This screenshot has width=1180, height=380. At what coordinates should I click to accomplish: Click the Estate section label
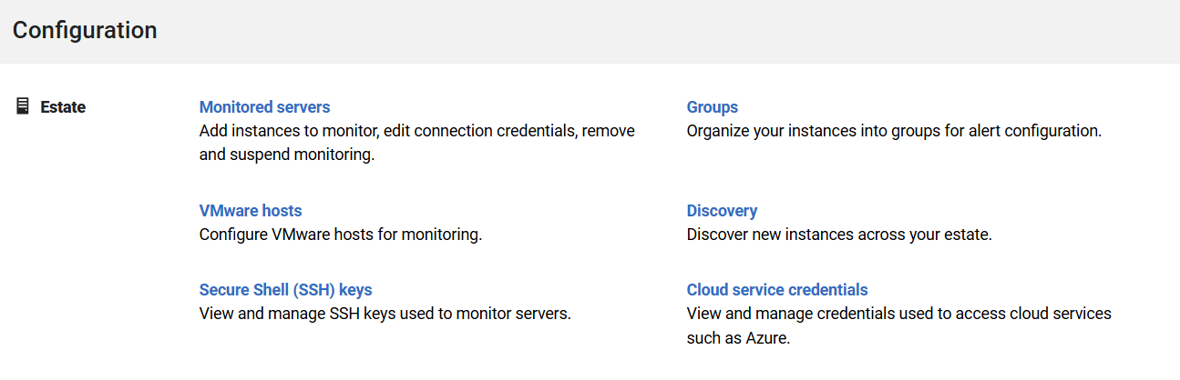(x=63, y=107)
